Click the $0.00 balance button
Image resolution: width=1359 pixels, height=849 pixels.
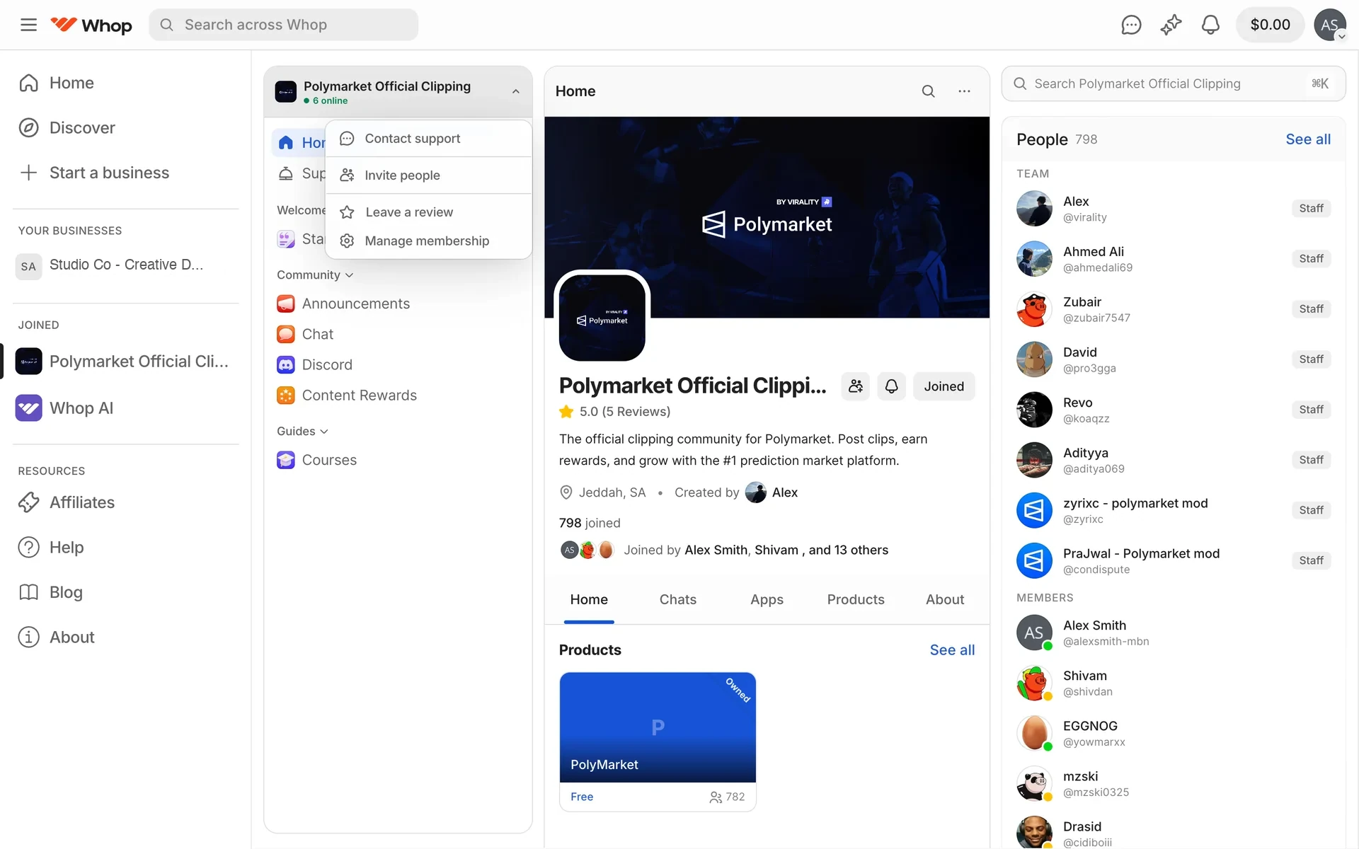(x=1270, y=25)
